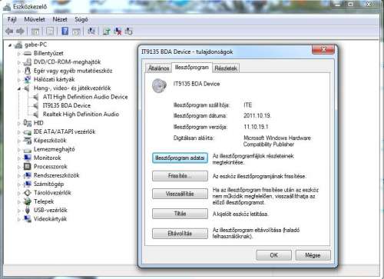
Task: Select the Hang-, video- és játékvezérlők label
Action: click(x=72, y=88)
